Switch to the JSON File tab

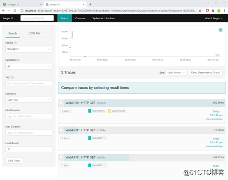34,33
